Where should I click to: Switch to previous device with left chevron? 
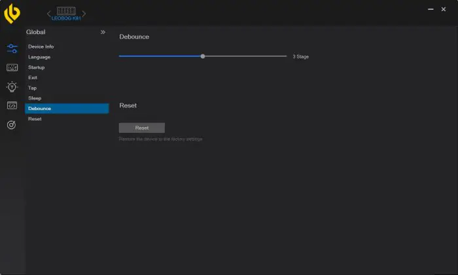click(49, 14)
